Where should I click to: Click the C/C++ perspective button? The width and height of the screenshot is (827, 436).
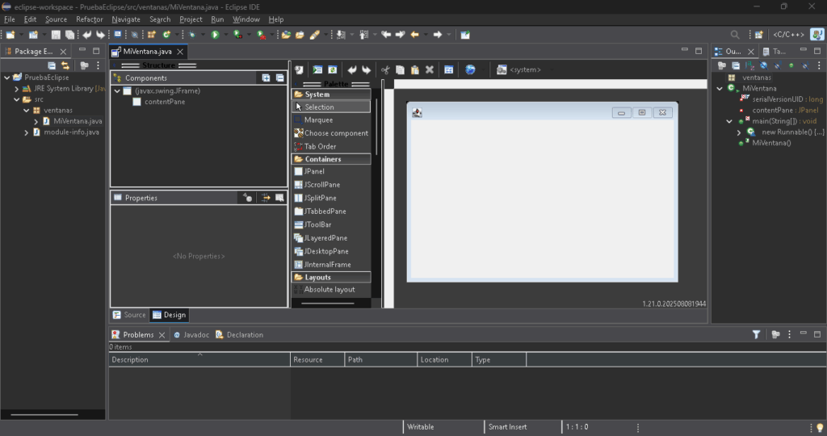(x=788, y=35)
